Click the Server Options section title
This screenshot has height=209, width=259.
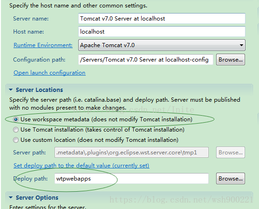[x=37, y=198]
